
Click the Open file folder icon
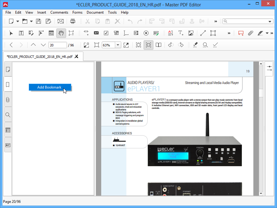click(x=25, y=22)
